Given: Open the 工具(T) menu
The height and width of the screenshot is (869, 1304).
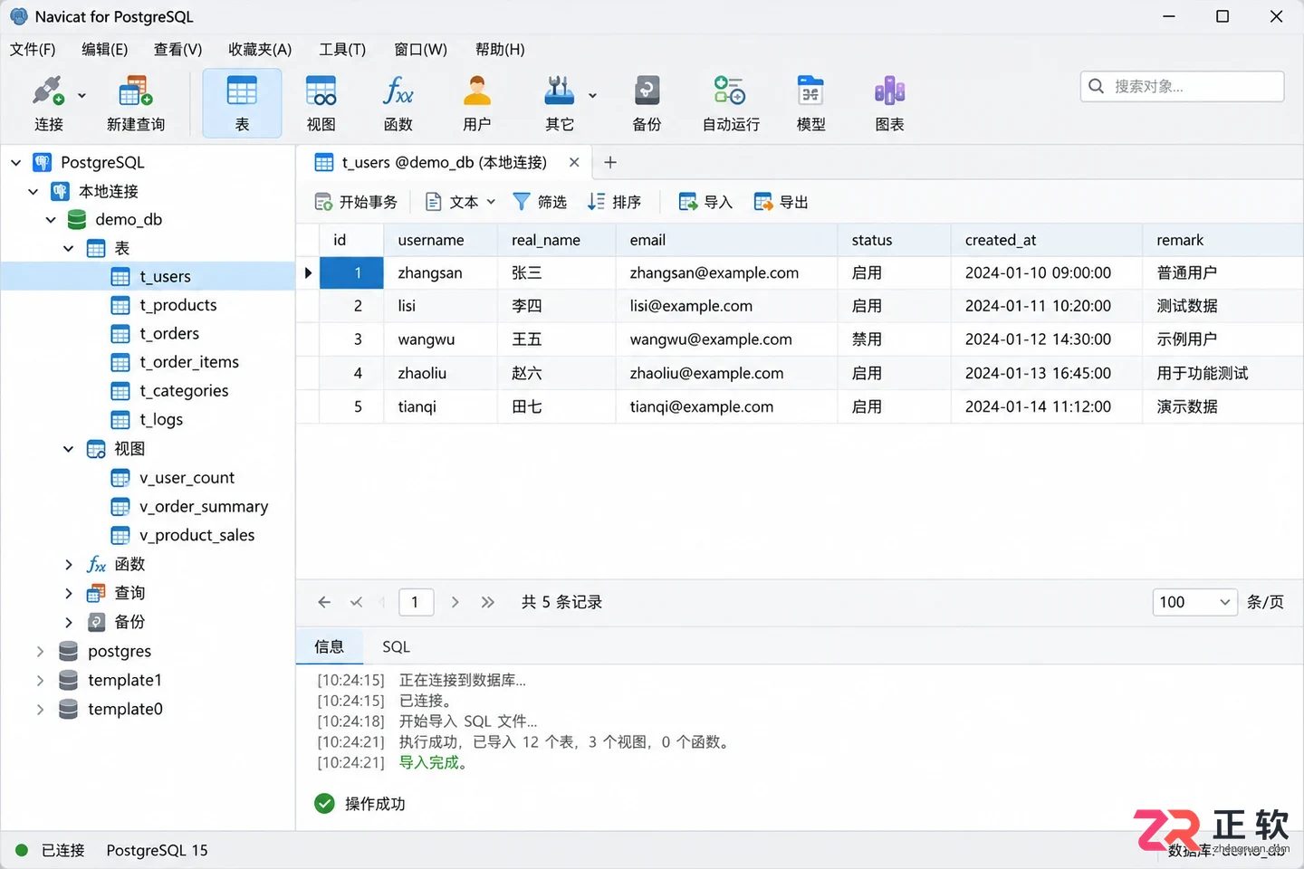Looking at the screenshot, I should (342, 49).
